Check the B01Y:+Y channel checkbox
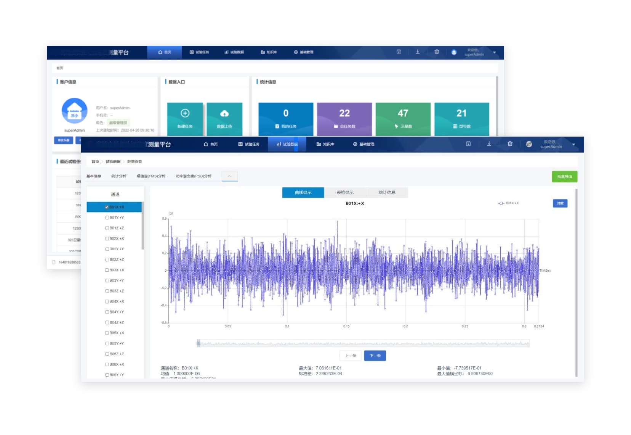This screenshot has width=631, height=435. click(x=107, y=217)
